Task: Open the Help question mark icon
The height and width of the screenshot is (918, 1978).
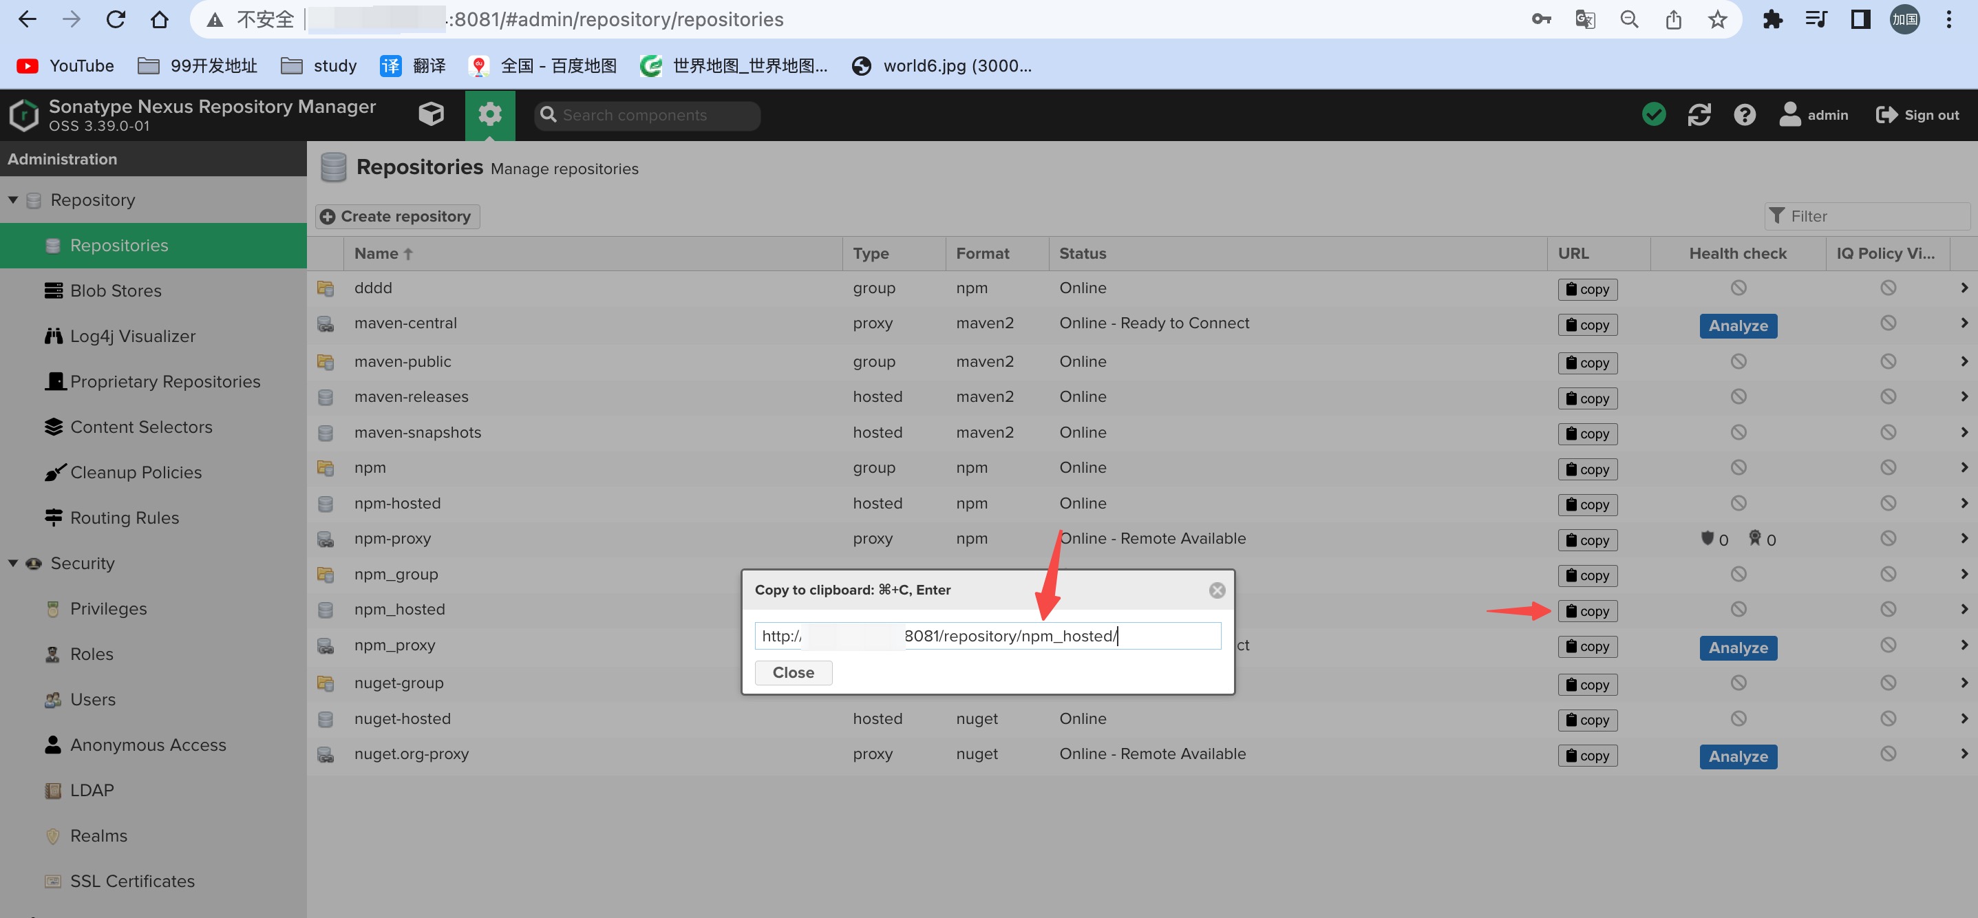Action: pos(1744,114)
